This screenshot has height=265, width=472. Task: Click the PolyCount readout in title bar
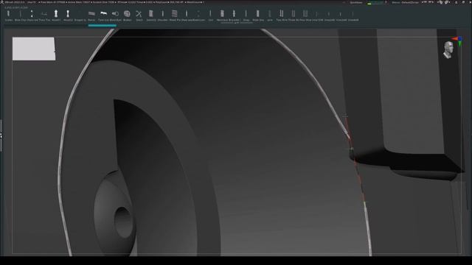168,2
